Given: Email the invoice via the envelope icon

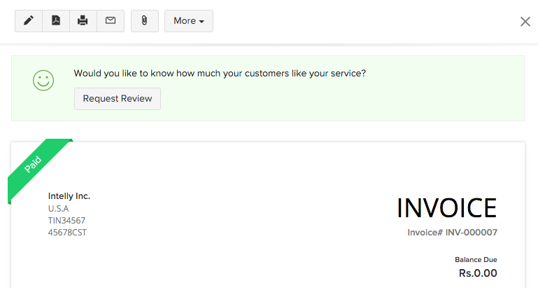Looking at the screenshot, I should coord(111,21).
